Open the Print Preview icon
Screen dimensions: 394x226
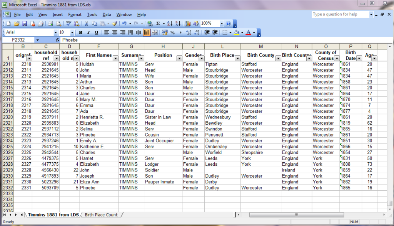(x=58, y=24)
